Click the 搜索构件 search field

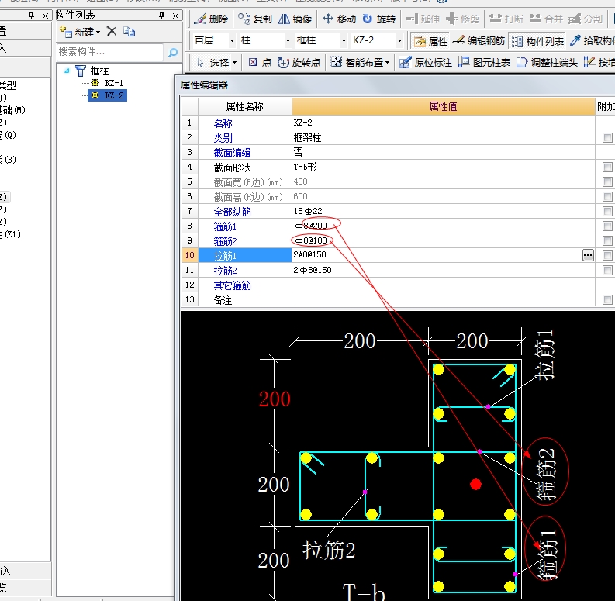(110, 52)
